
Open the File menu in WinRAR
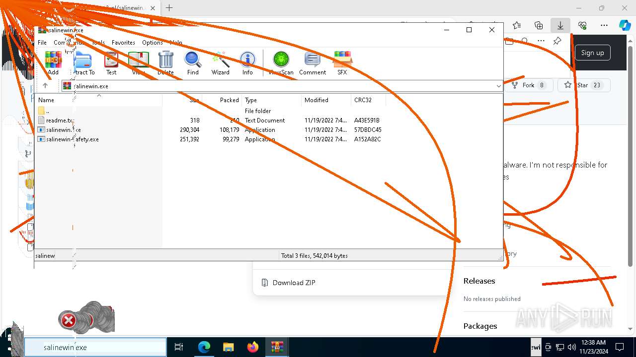[x=42, y=43]
